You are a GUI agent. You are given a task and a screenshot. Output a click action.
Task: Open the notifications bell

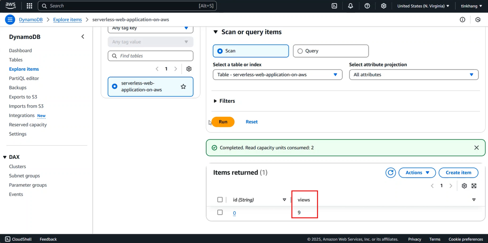pos(351,6)
